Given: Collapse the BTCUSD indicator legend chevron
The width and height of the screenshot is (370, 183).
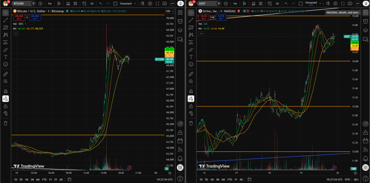Looking at the screenshot, I should pyautogui.click(x=16, y=33).
